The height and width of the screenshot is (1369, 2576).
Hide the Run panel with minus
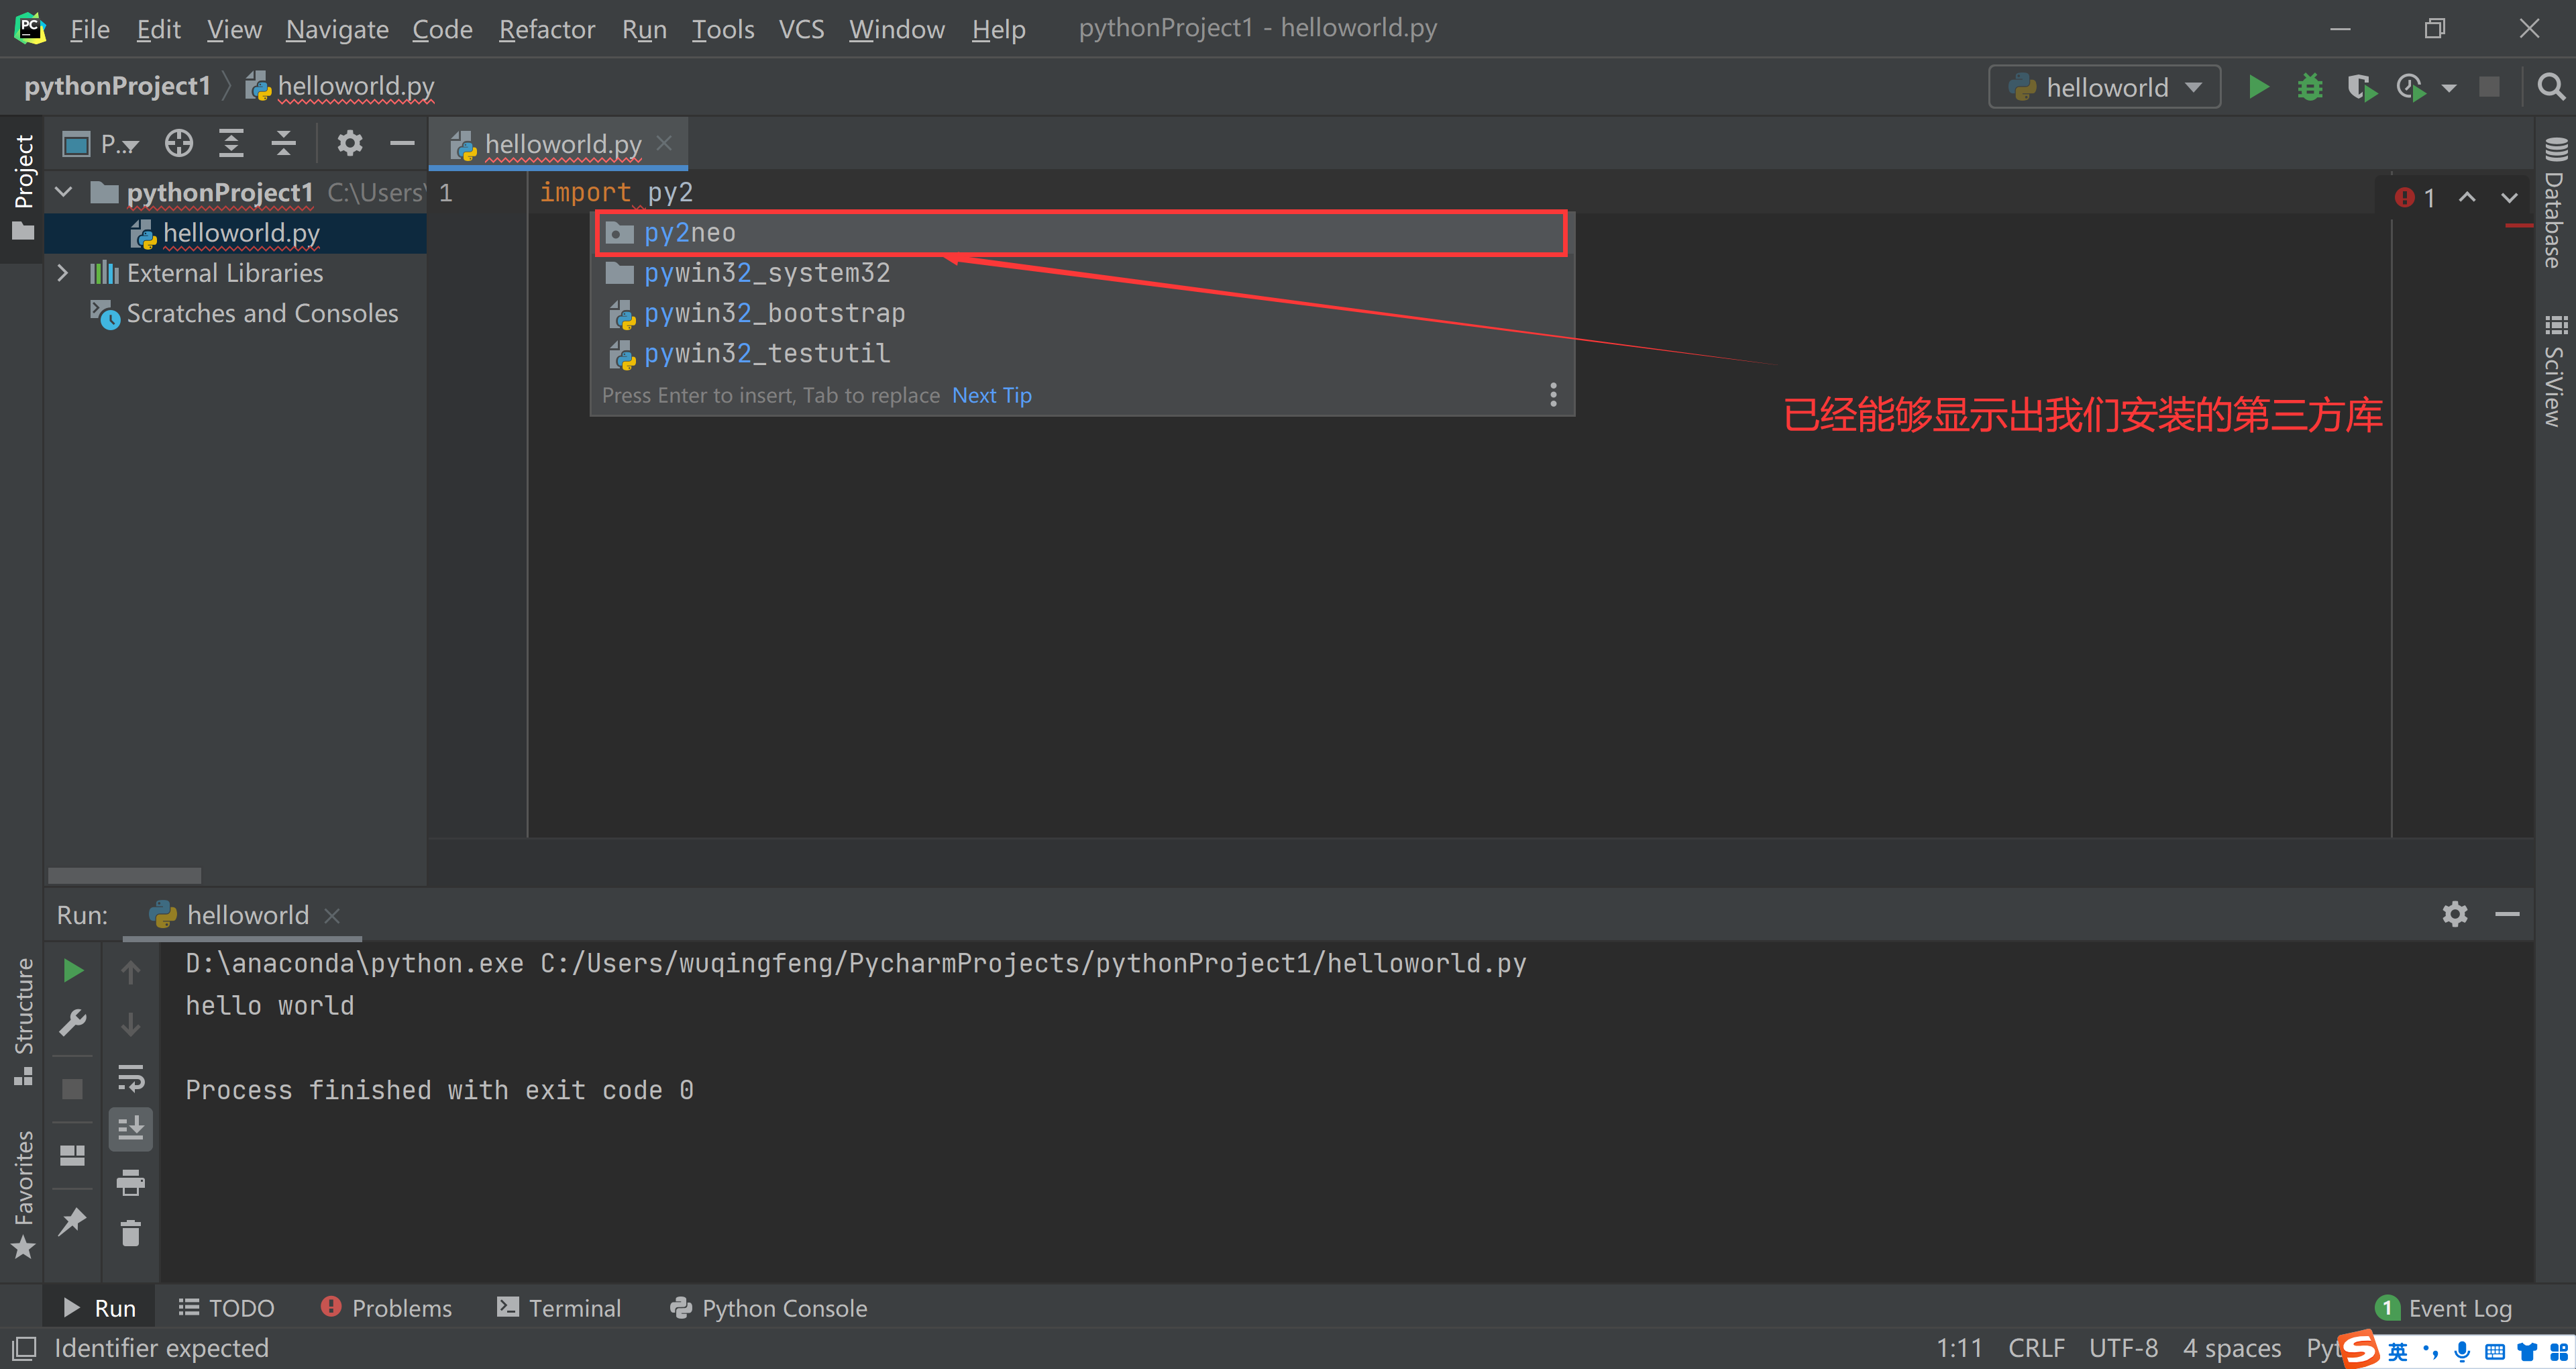click(2507, 913)
